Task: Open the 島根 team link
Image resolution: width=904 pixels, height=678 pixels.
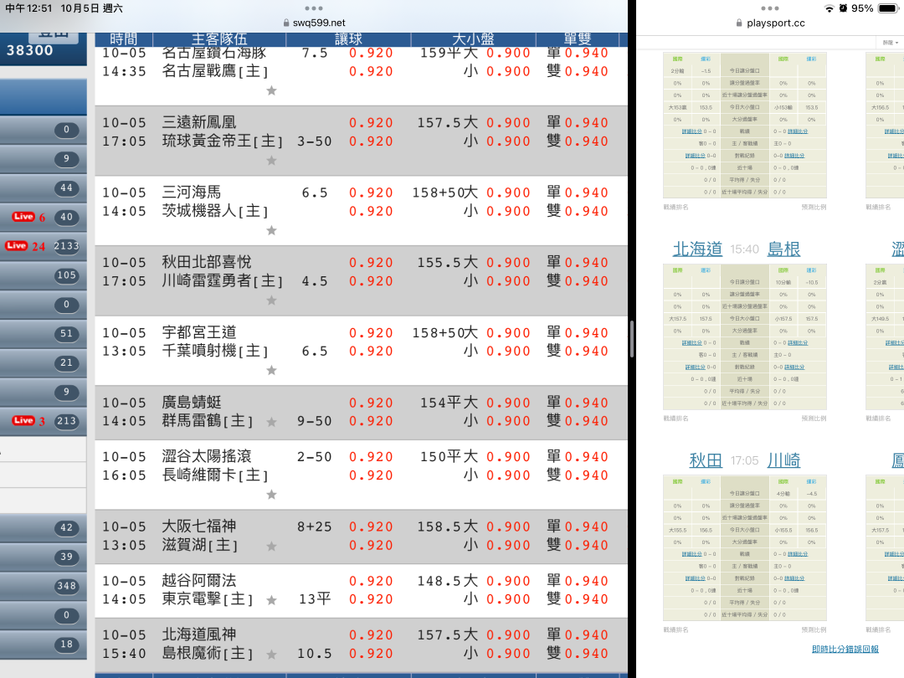Action: point(783,249)
